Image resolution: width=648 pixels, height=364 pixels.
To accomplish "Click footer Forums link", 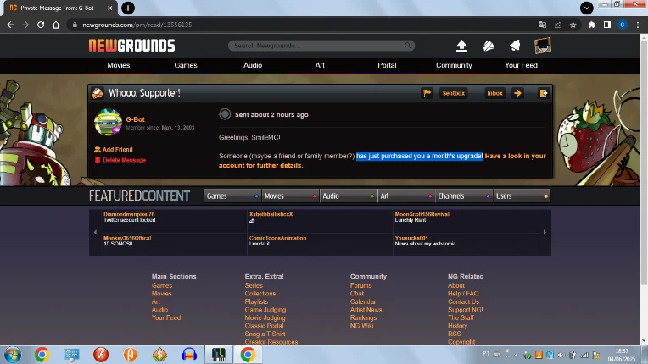I will click(x=360, y=285).
